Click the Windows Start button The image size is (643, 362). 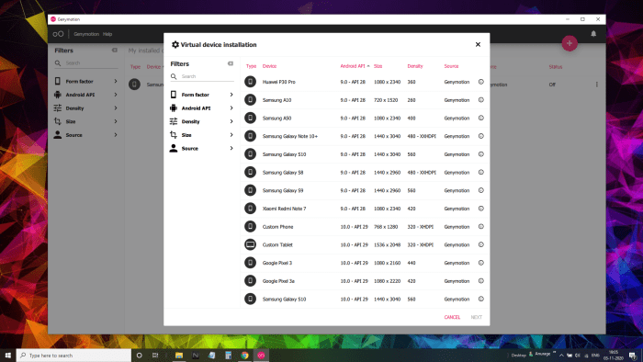point(7,355)
